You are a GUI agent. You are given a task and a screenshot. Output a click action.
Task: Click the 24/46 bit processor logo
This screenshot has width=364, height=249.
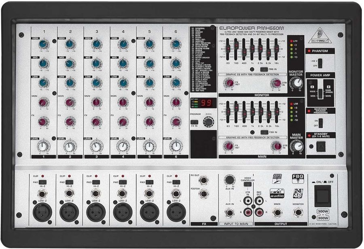(298, 193)
